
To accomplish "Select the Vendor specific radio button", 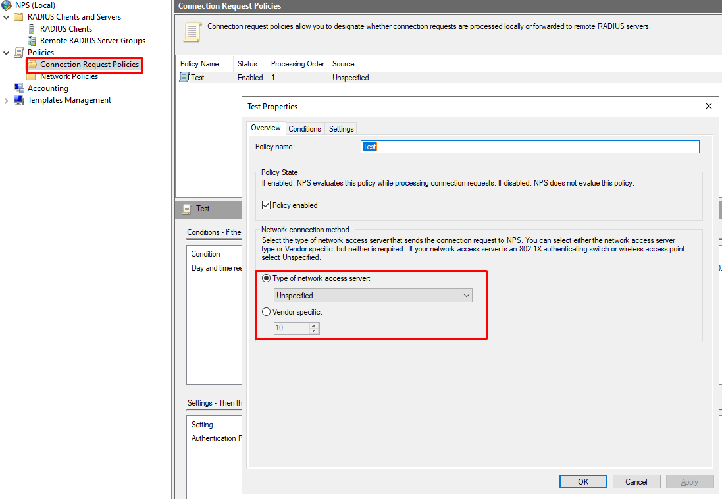I will [267, 312].
